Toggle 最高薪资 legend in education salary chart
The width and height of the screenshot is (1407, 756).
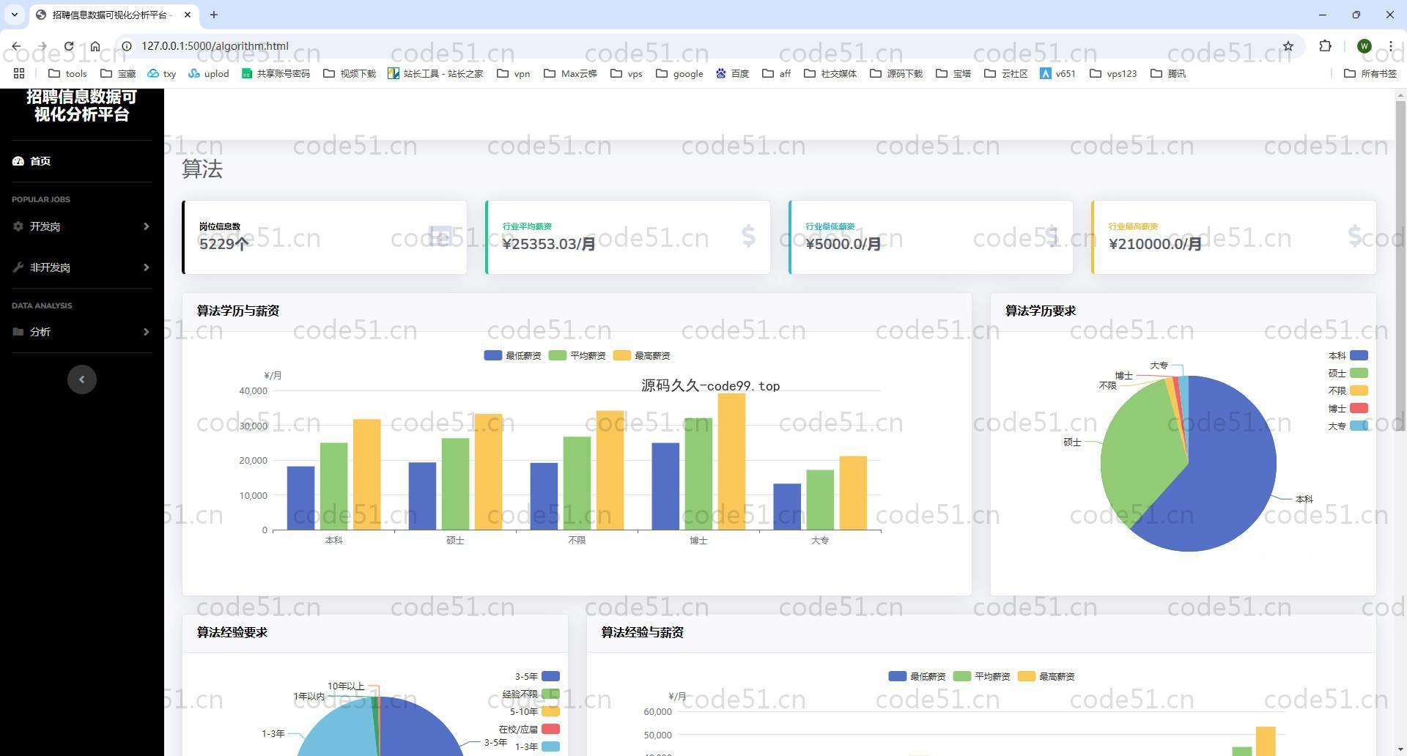641,355
